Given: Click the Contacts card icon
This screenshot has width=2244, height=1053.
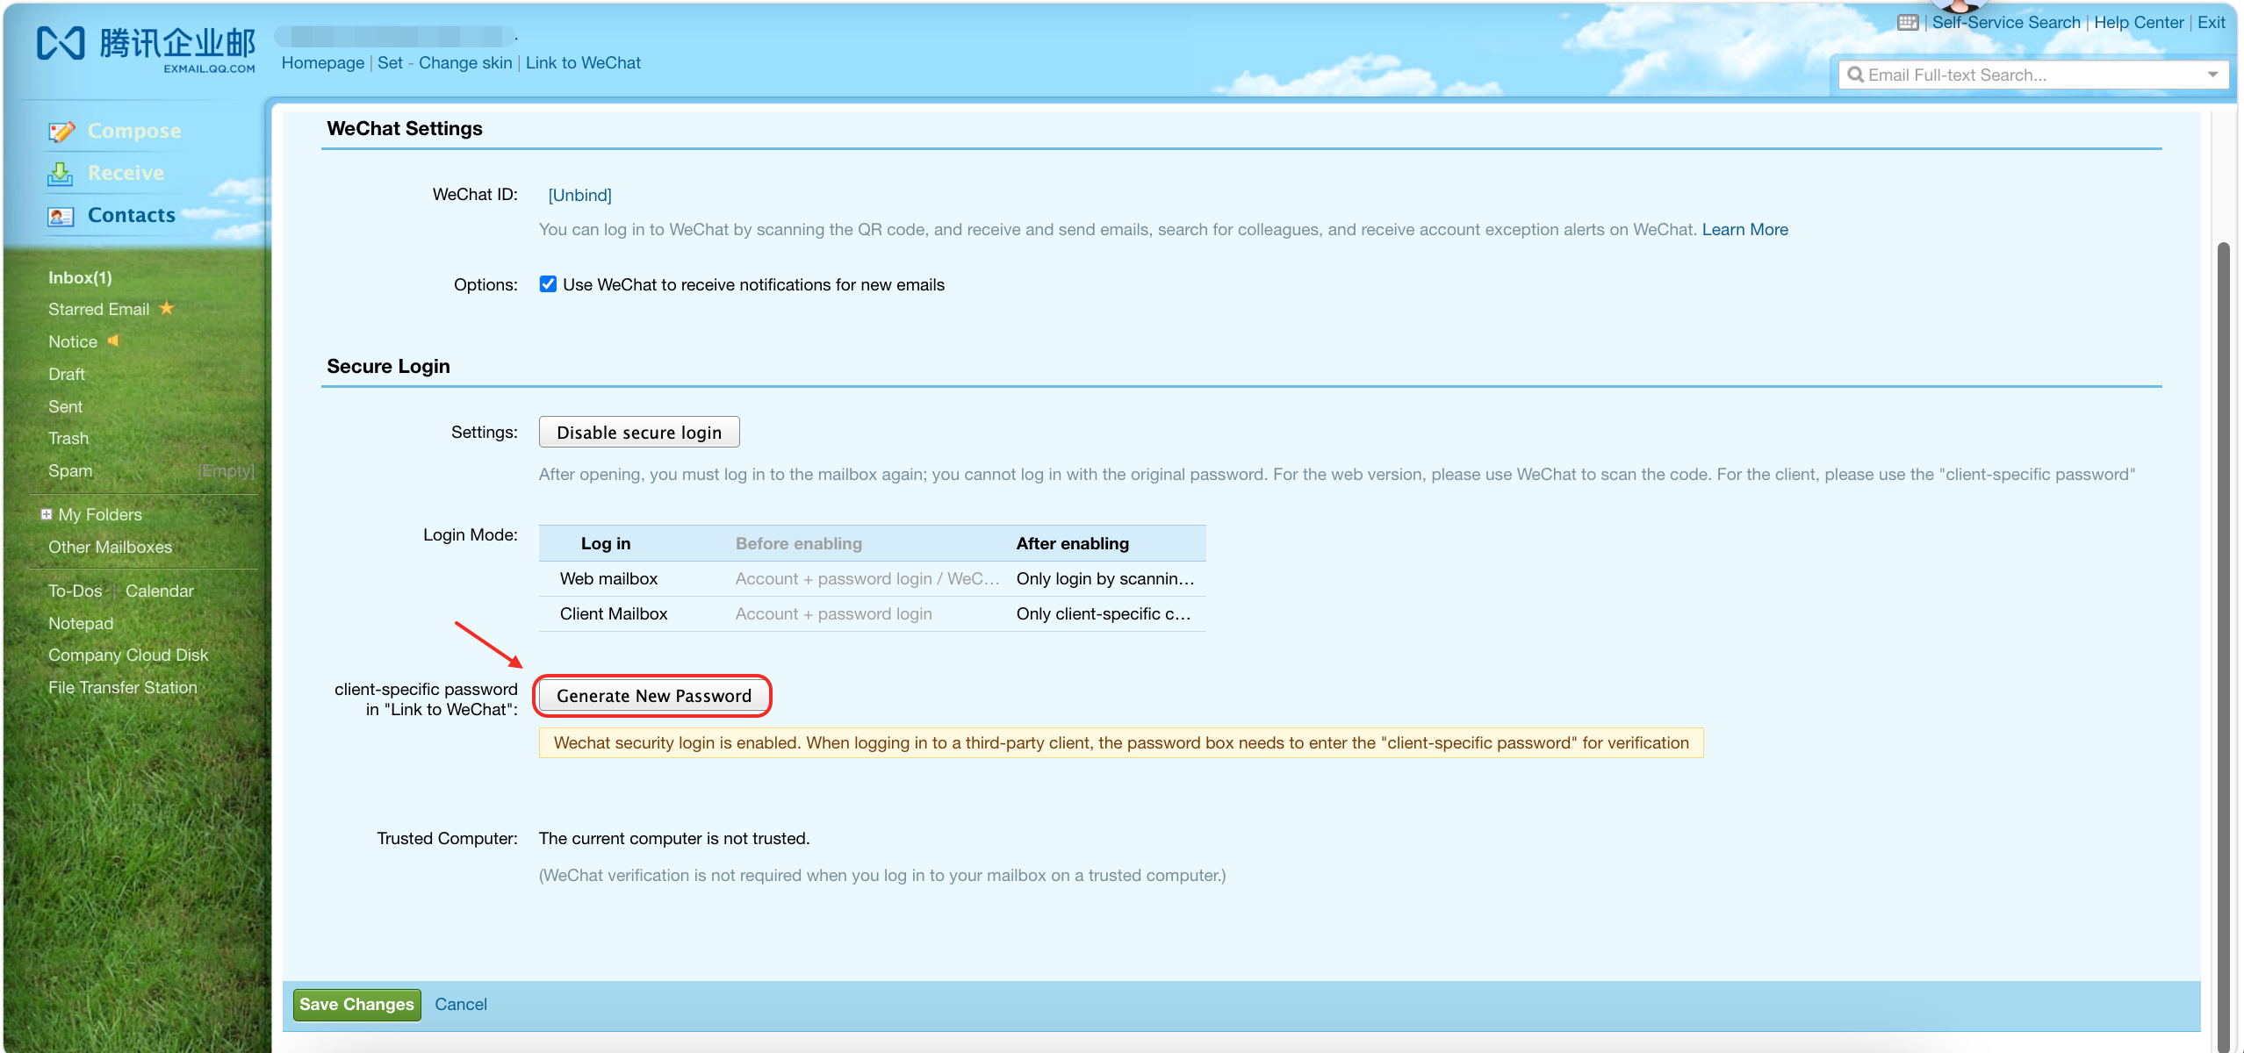Looking at the screenshot, I should pyautogui.click(x=61, y=216).
